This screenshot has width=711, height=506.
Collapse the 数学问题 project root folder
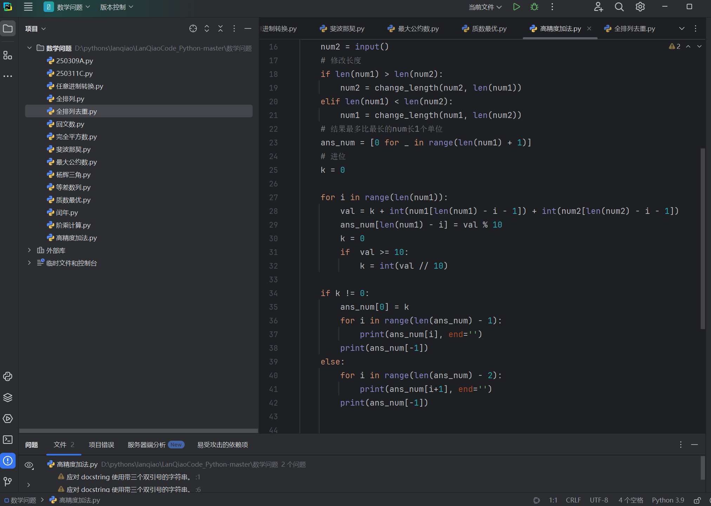point(29,48)
